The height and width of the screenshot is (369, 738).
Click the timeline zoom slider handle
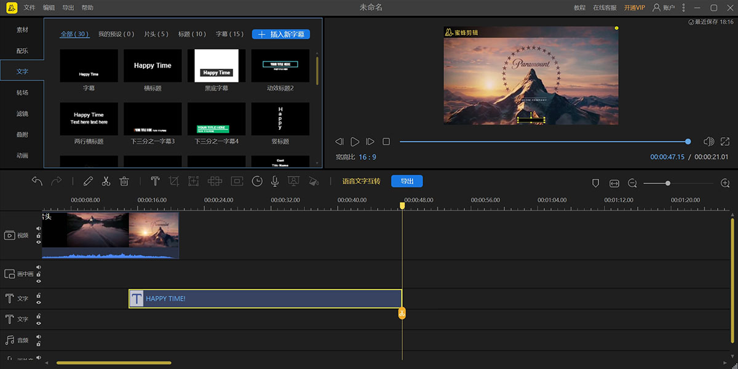pos(667,183)
